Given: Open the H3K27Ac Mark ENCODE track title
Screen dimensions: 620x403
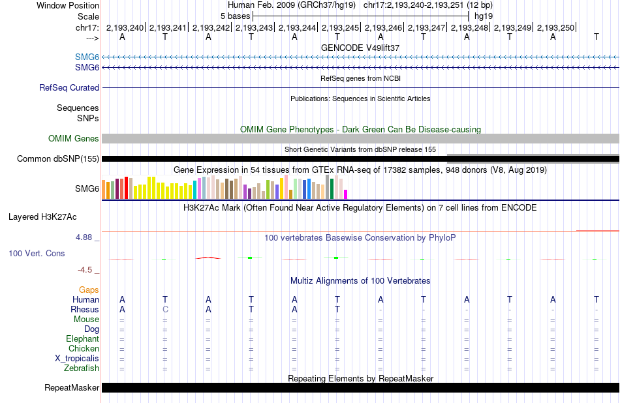Looking at the screenshot, I should point(360,208).
